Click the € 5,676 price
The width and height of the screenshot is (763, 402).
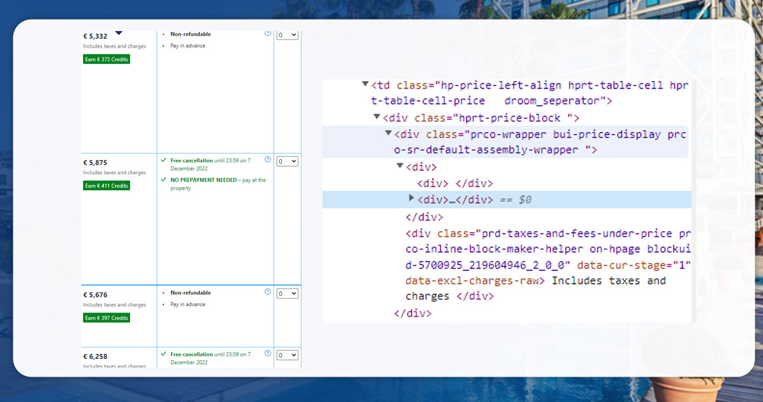[95, 295]
